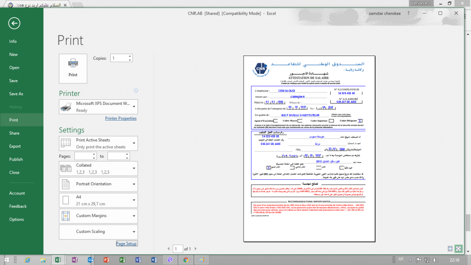Select the Info menu item
471x265 pixels.
(x=13, y=41)
